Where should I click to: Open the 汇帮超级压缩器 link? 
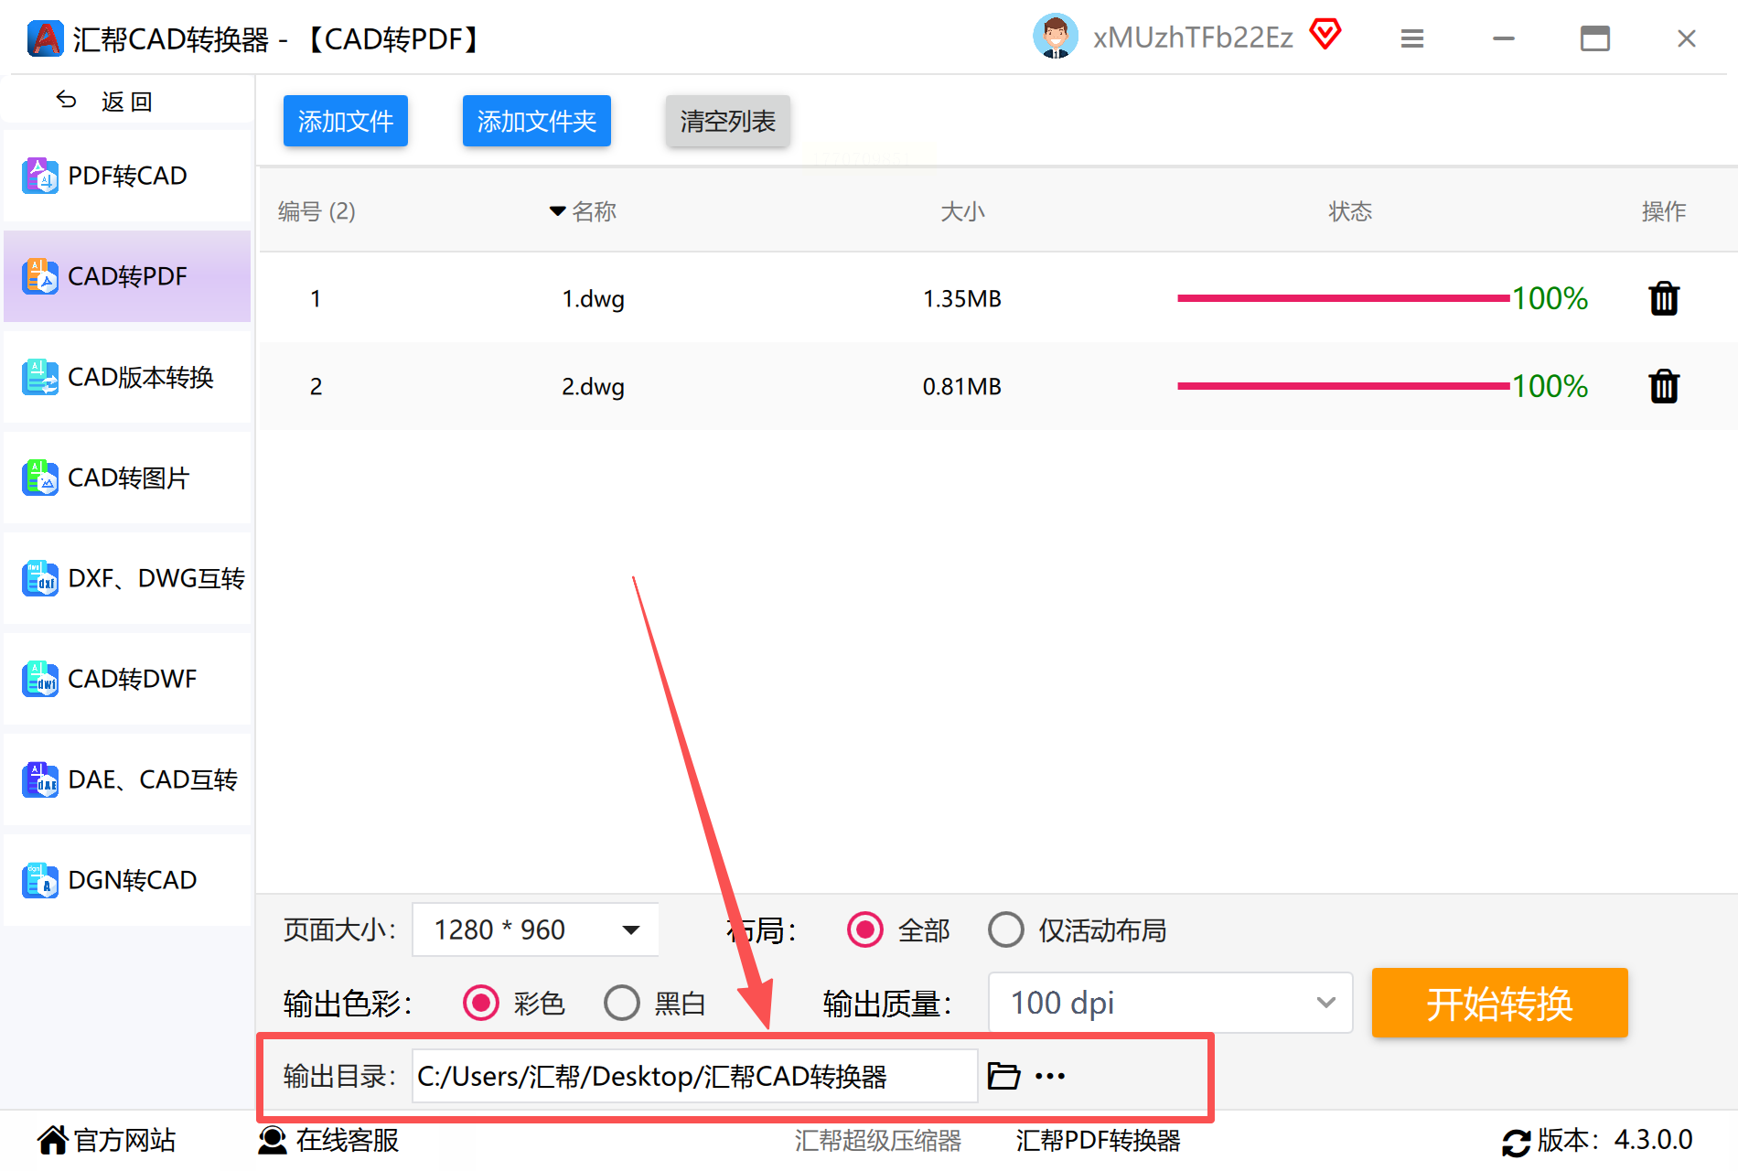point(878,1140)
